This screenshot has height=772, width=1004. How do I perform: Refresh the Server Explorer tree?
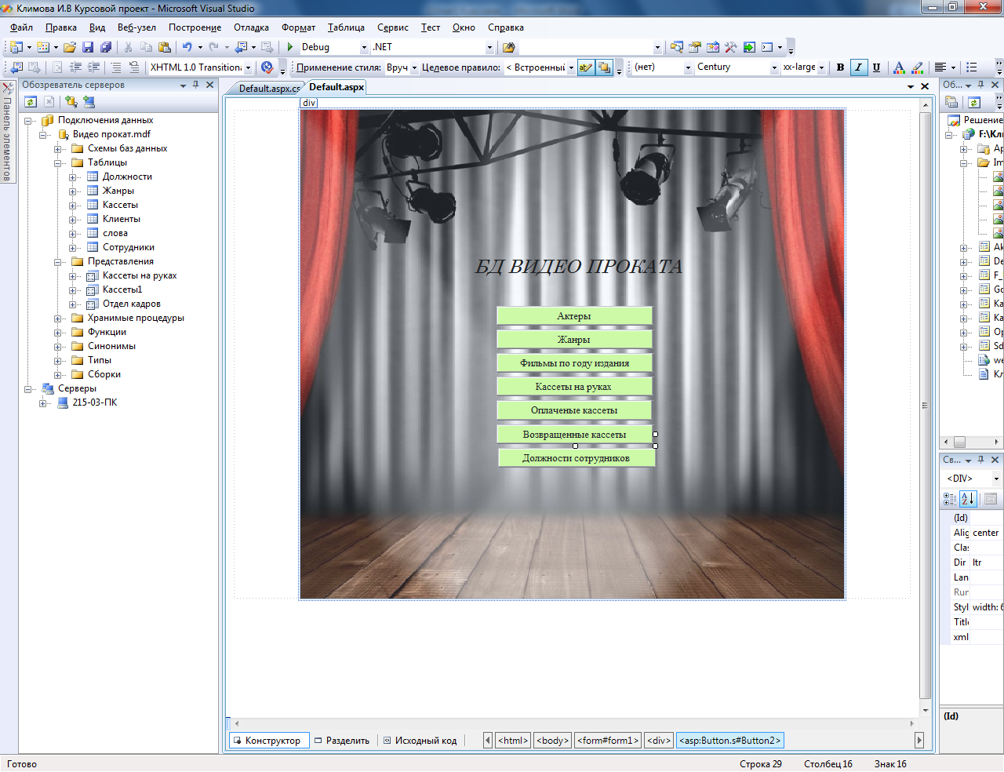[x=31, y=102]
